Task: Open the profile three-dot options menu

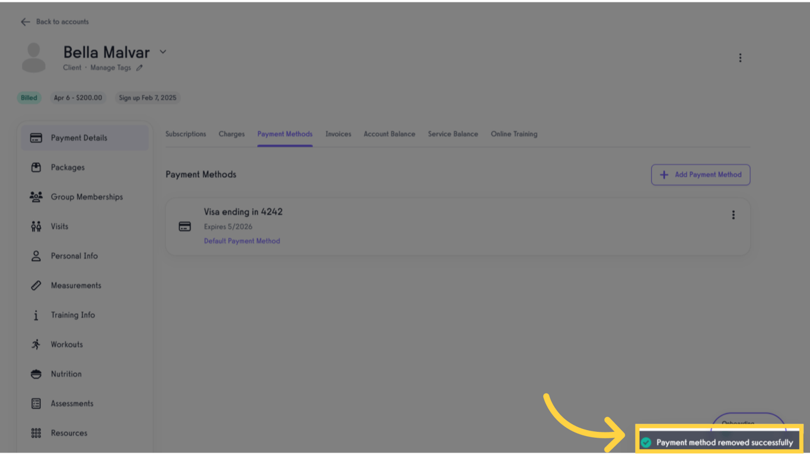Action: pos(740,57)
